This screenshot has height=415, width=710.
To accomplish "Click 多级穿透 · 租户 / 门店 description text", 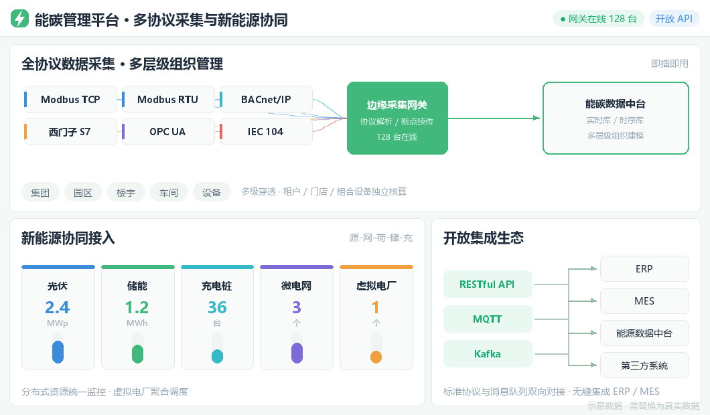I will click(324, 192).
